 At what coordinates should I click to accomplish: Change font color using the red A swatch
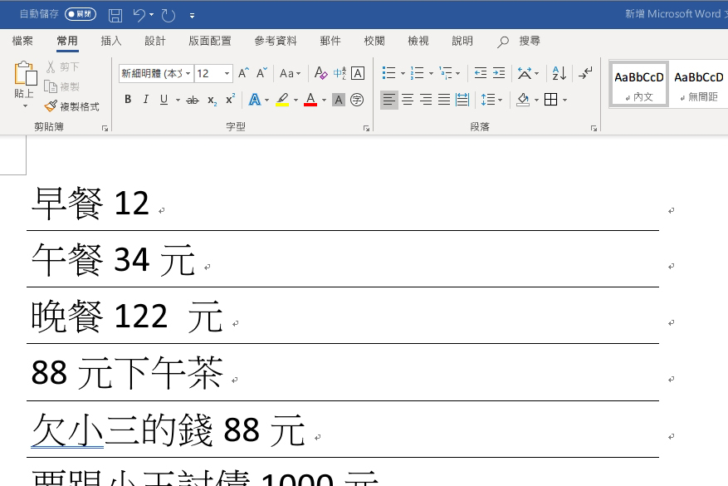coord(310,100)
